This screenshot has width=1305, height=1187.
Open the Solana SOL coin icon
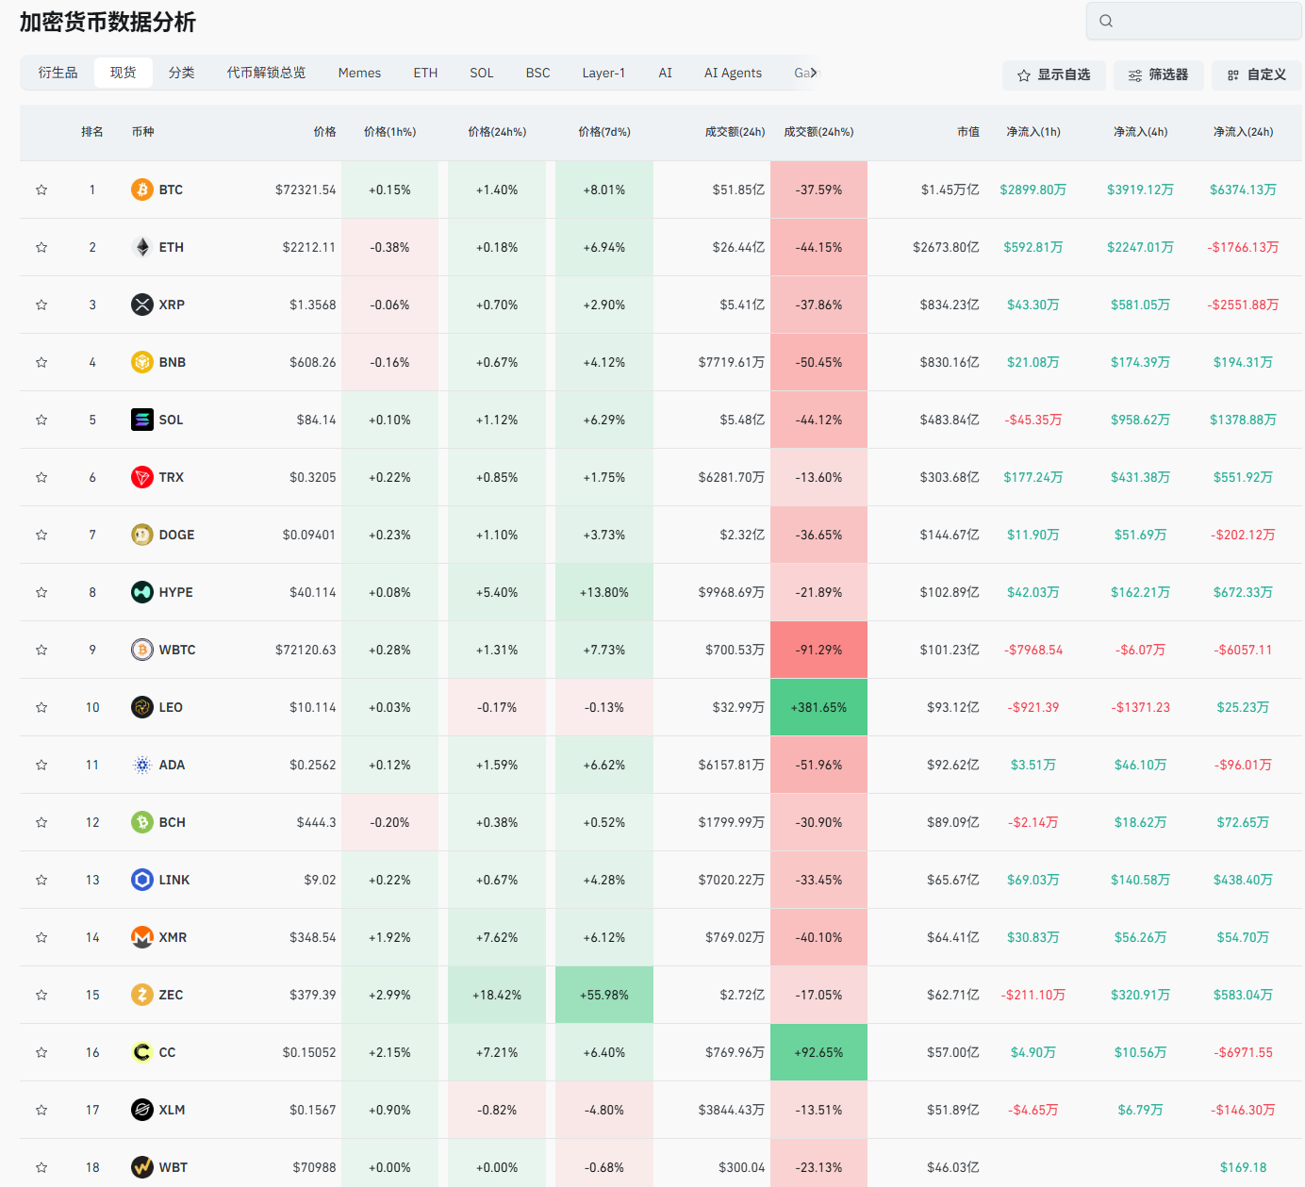(x=141, y=420)
